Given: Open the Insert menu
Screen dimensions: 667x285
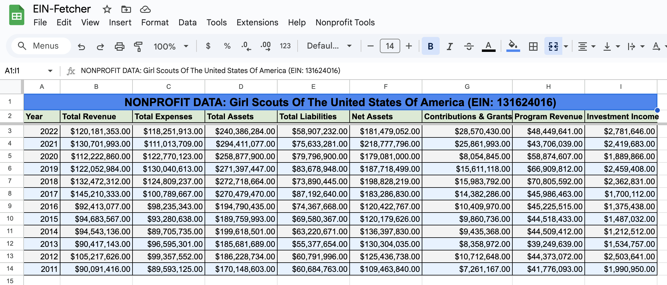Looking at the screenshot, I should tap(120, 22).
